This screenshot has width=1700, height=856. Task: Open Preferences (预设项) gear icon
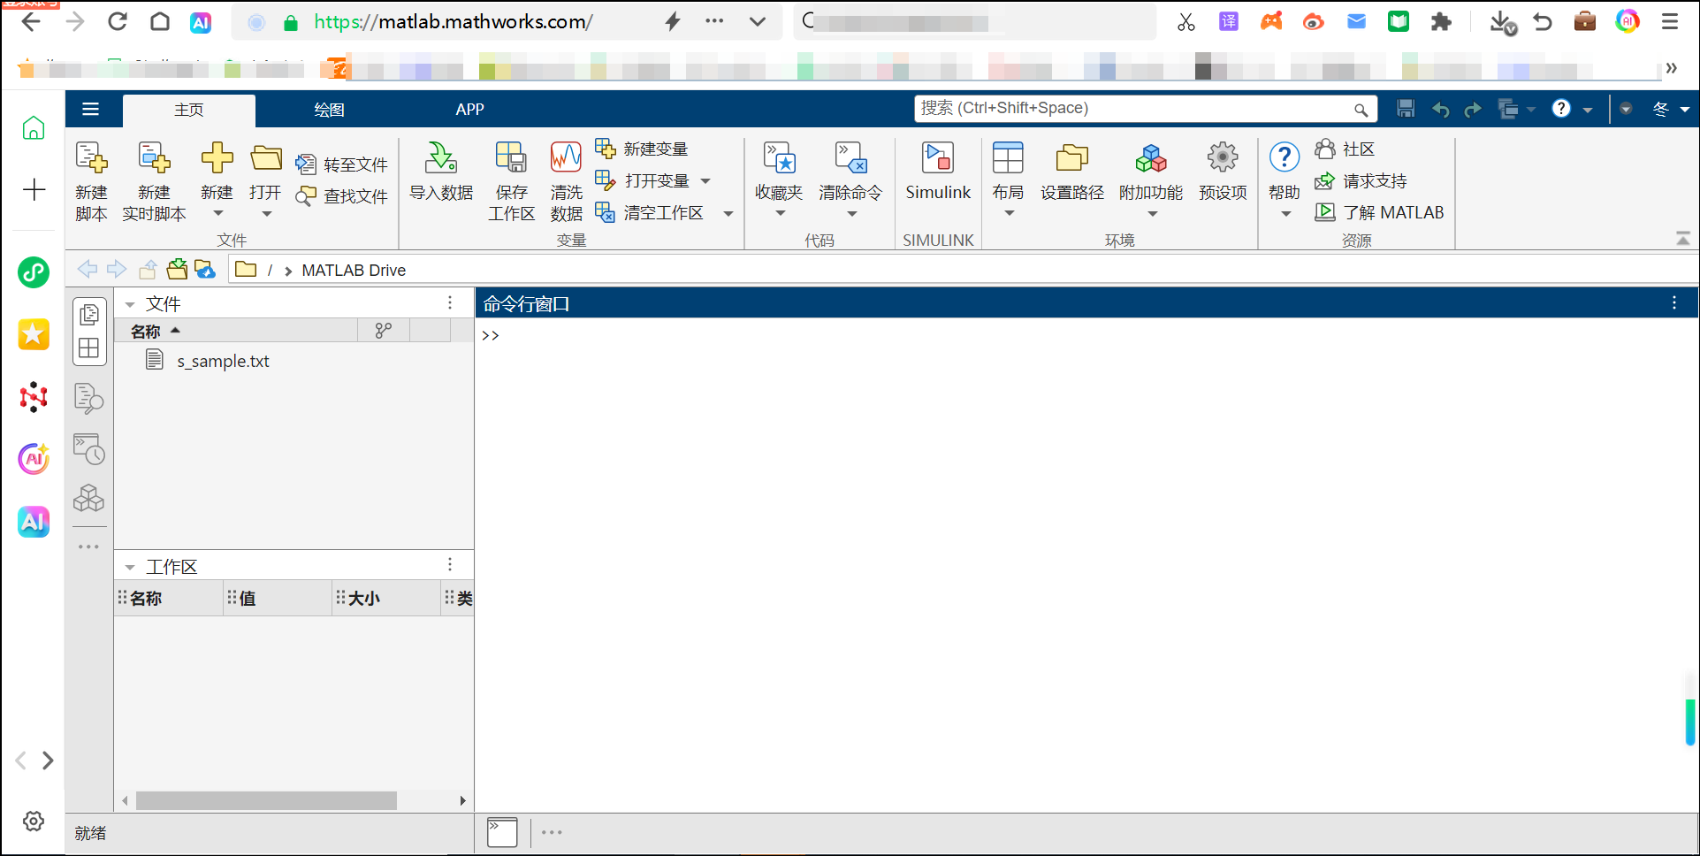pyautogui.click(x=1223, y=158)
